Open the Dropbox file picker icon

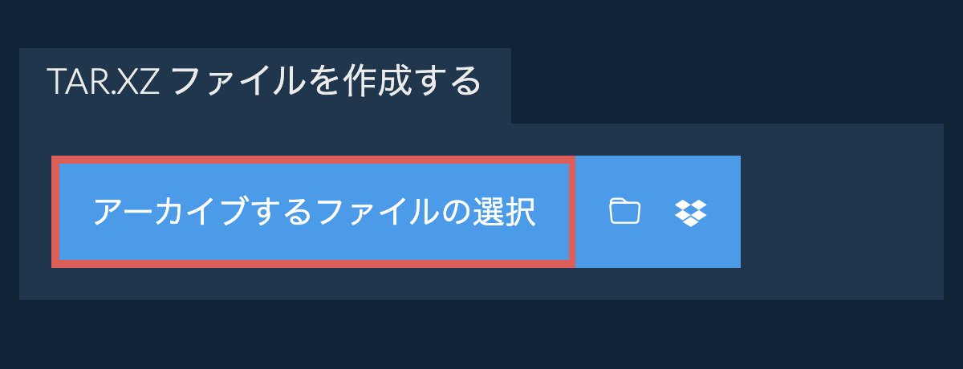(690, 212)
